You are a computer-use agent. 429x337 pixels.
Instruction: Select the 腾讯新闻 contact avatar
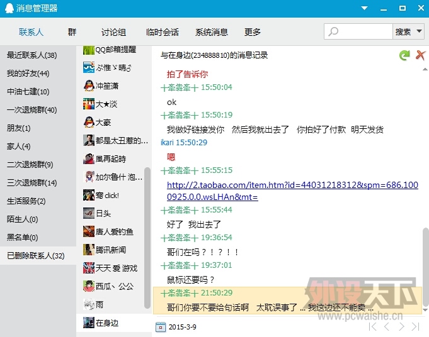[89, 250]
